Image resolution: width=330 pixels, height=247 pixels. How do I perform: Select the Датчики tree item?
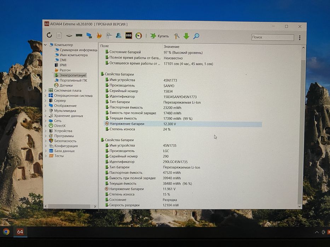(x=66, y=85)
